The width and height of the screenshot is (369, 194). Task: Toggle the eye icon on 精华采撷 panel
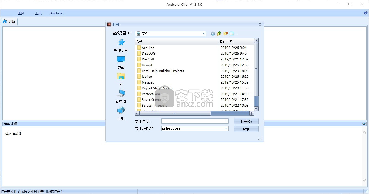click(364, 124)
